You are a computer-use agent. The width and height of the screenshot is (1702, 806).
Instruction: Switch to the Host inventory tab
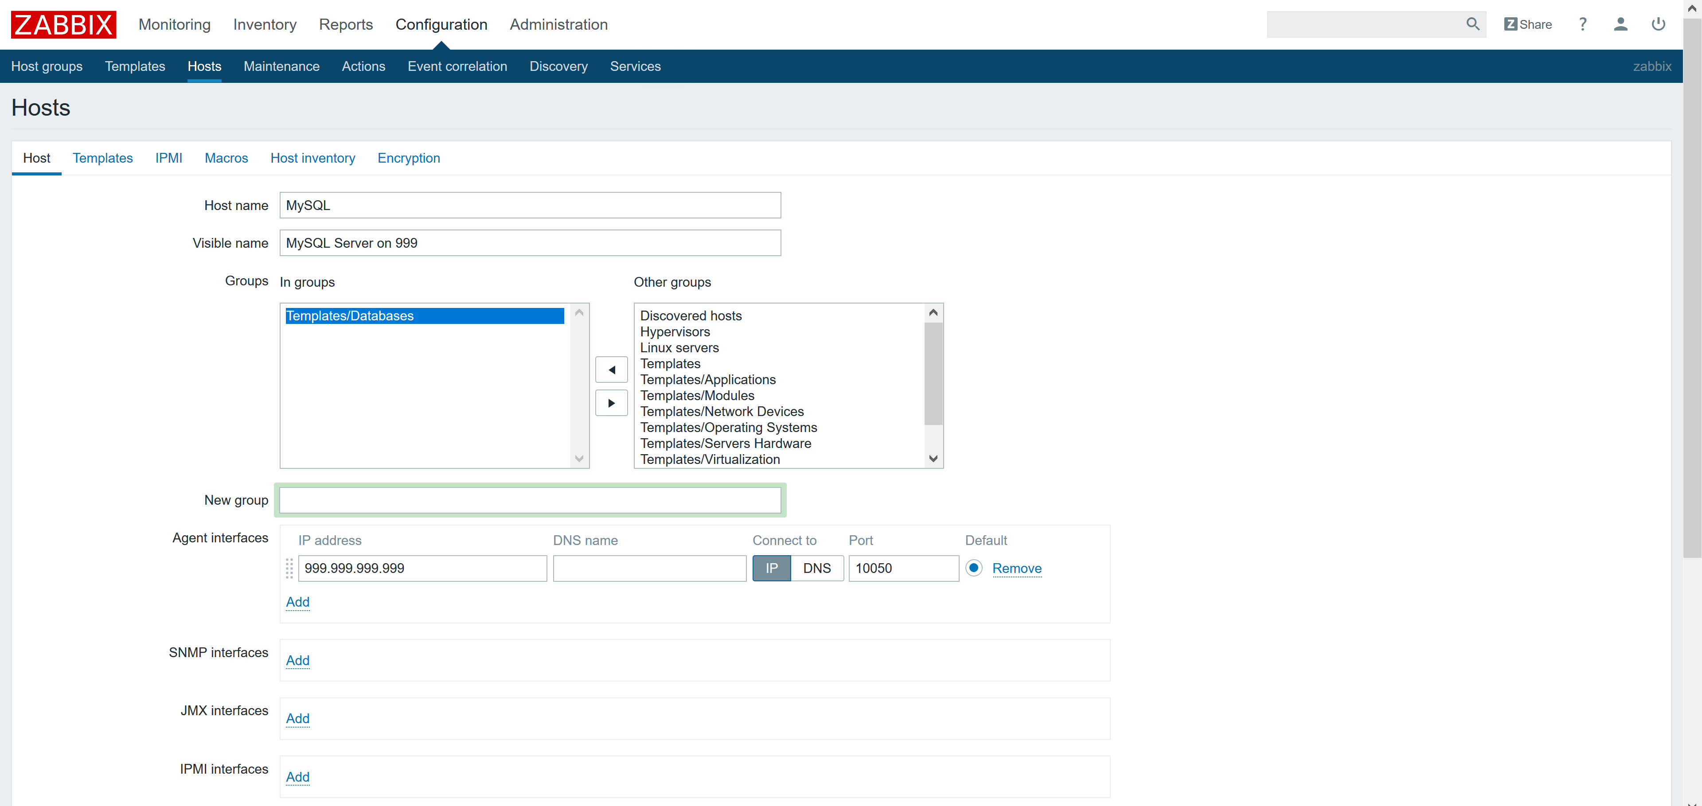(312, 158)
